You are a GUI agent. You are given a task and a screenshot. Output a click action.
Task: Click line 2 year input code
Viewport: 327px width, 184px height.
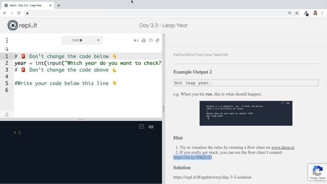[87, 63]
